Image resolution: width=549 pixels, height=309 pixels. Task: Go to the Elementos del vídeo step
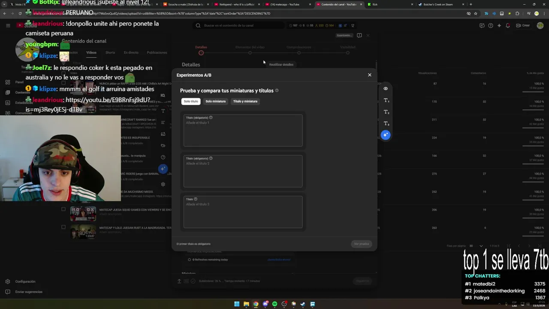tap(250, 50)
